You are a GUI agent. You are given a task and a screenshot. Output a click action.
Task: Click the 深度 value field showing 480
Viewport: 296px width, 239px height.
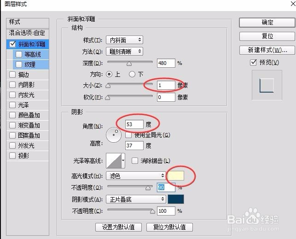pyautogui.click(x=166, y=63)
